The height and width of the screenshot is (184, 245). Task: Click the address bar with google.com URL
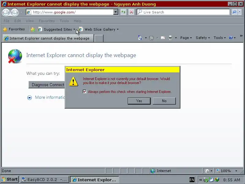tap(70, 12)
